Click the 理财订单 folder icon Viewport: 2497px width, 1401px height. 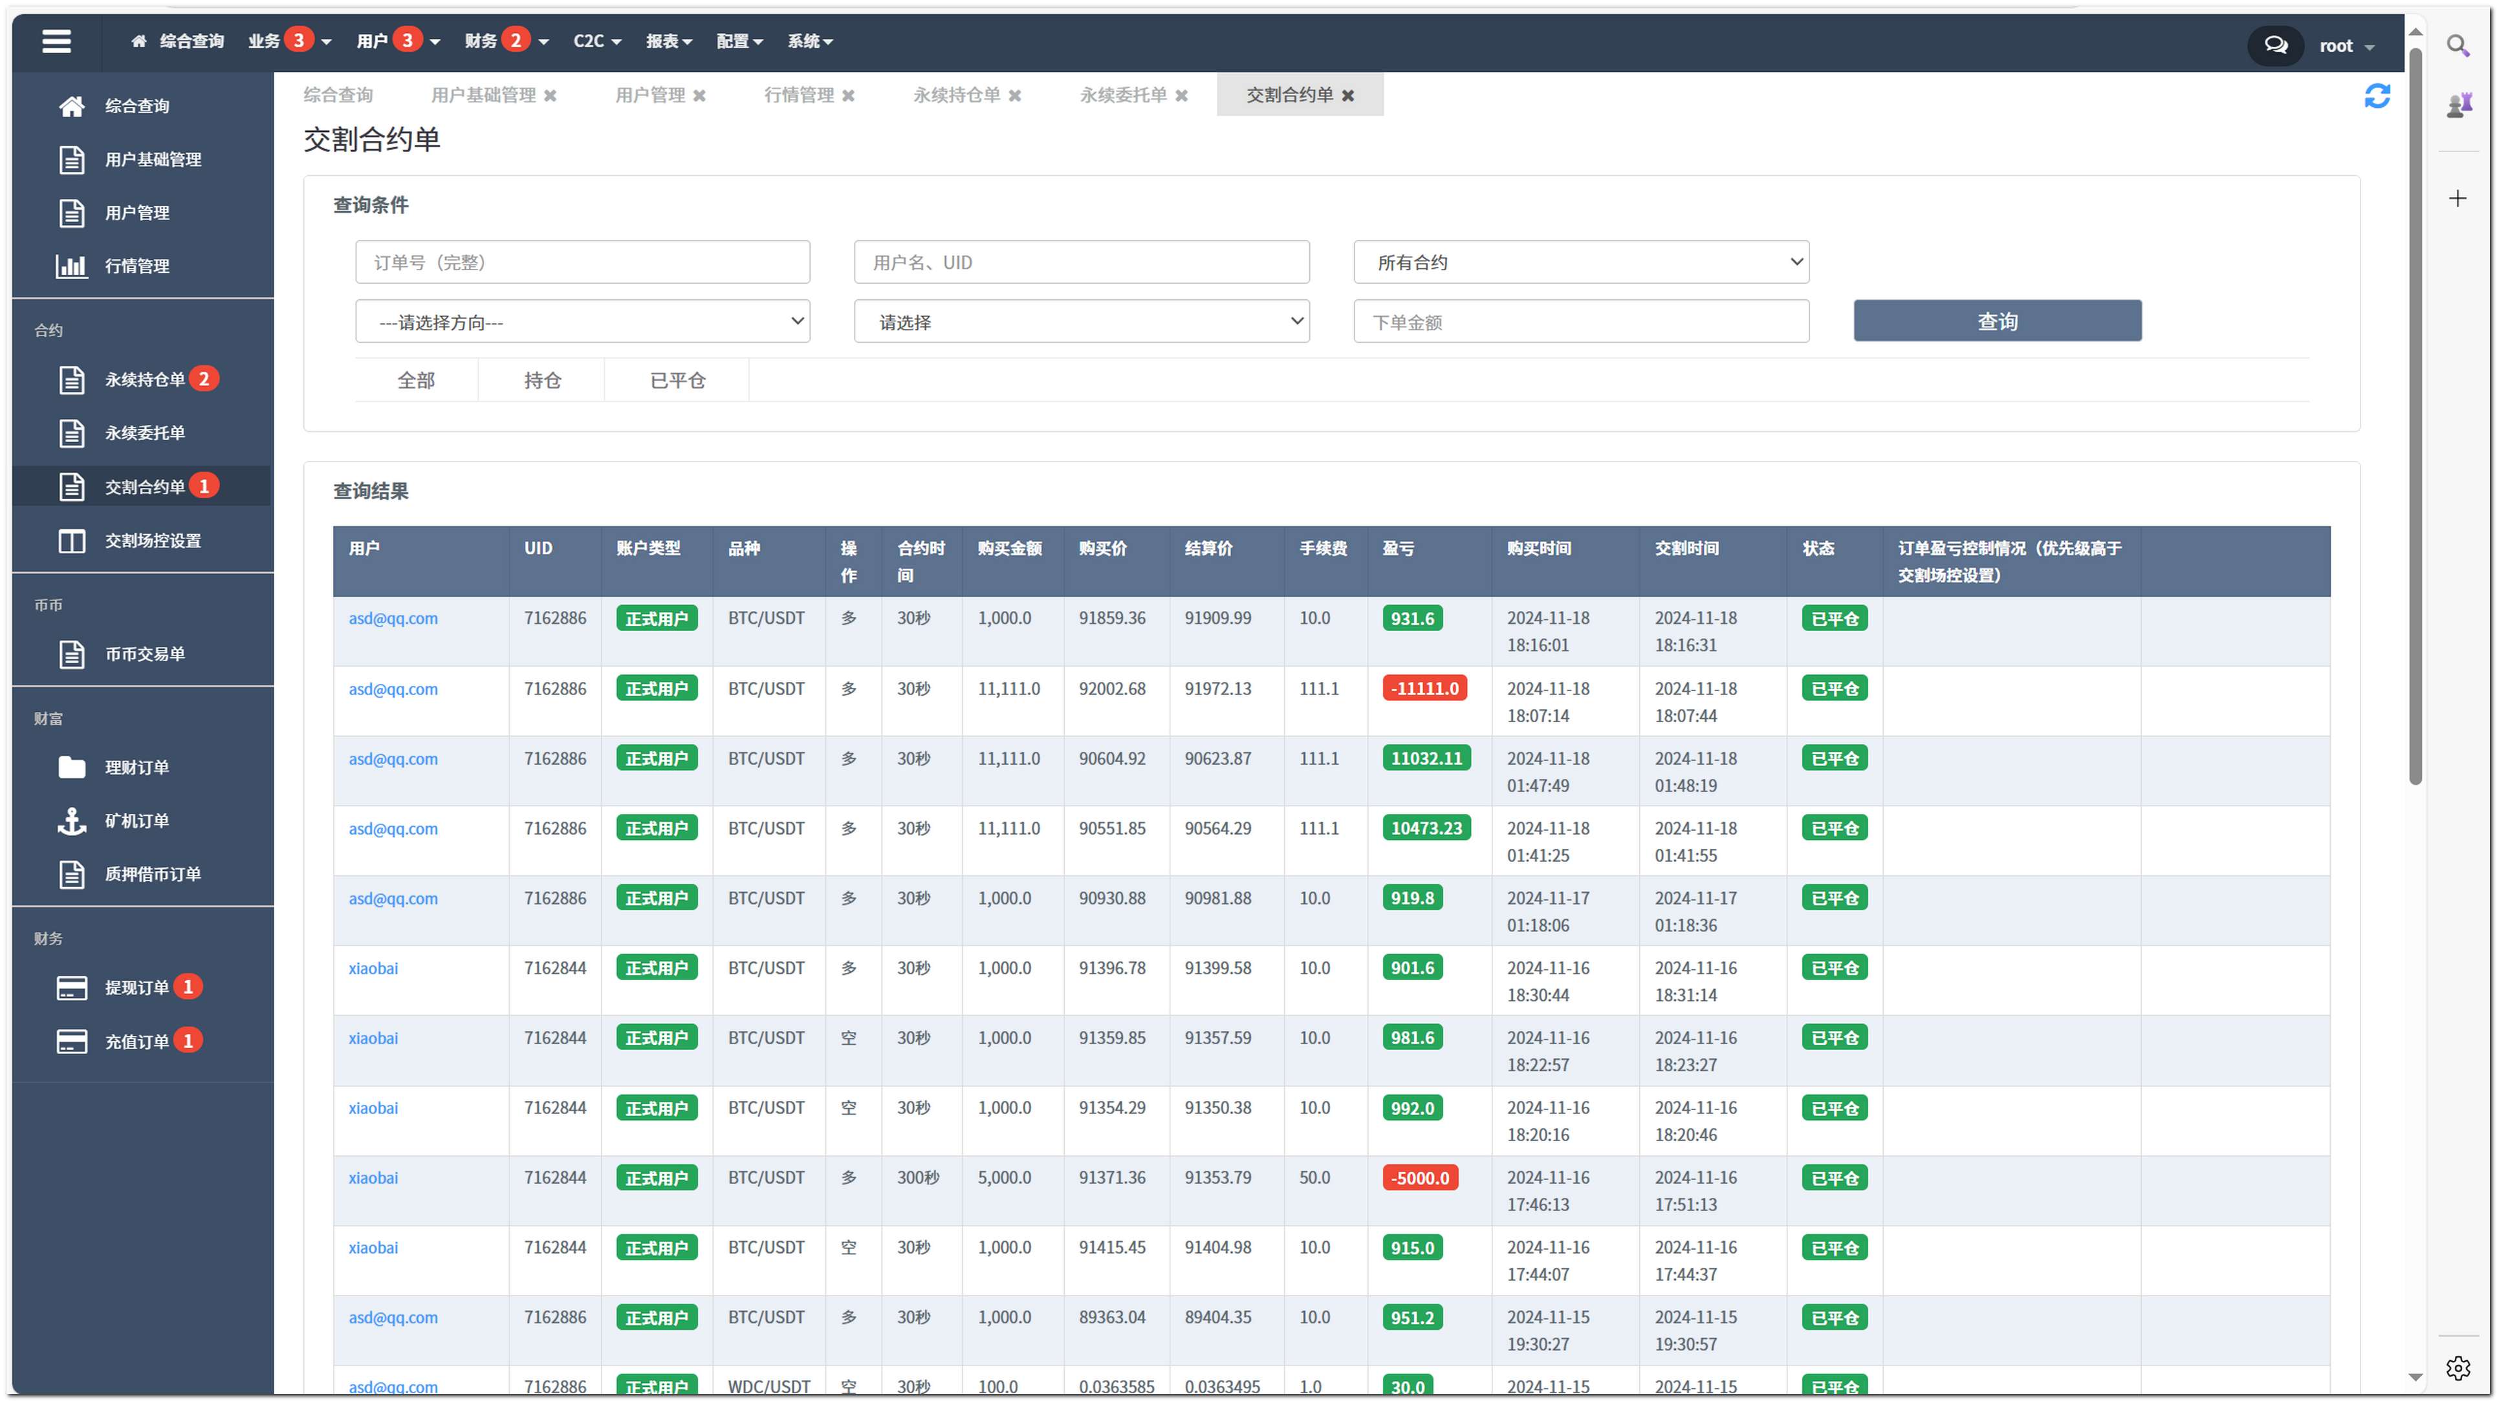pos(72,767)
